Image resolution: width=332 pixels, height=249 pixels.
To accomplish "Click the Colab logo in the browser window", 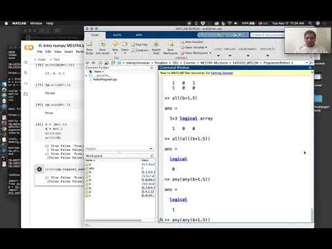I will (x=29, y=48).
